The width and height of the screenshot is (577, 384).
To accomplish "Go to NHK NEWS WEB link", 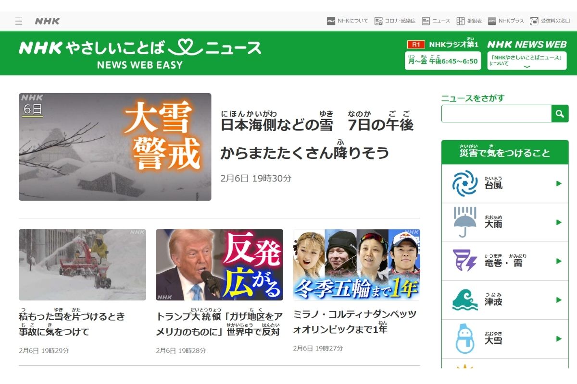I will [x=527, y=45].
